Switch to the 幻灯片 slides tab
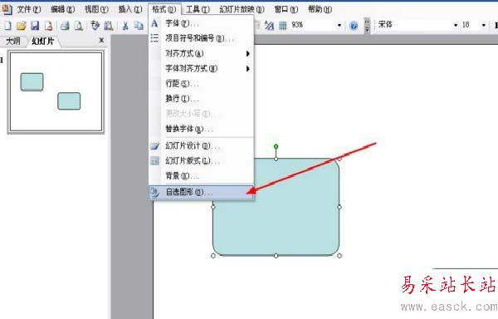Viewport: 498px width, 319px height. click(43, 42)
